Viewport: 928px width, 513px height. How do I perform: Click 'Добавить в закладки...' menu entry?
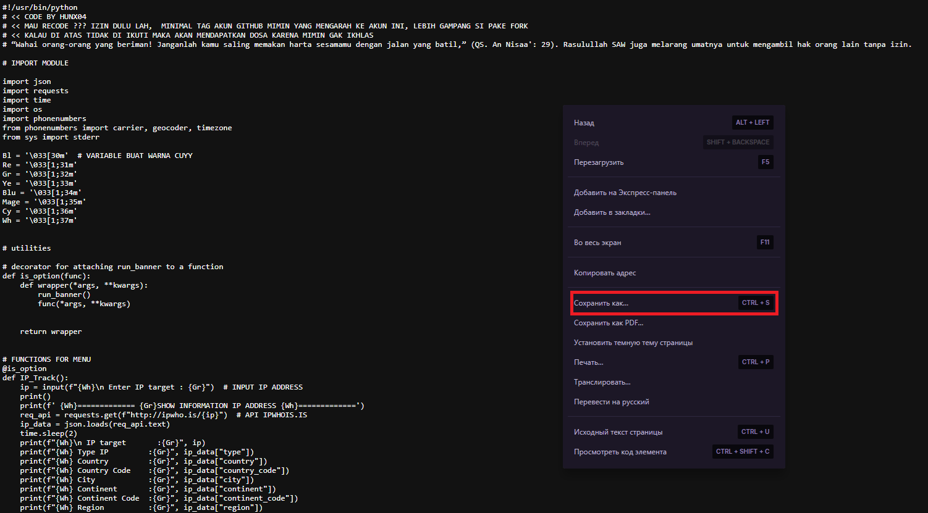612,212
